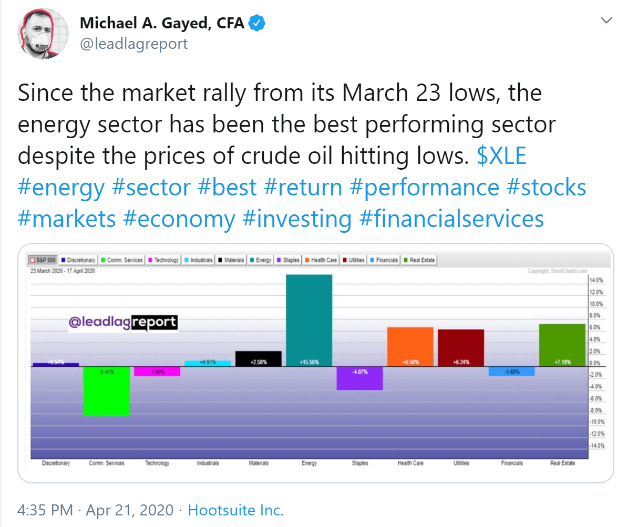Image resolution: width=627 pixels, height=527 pixels.
Task: Click the Real Estate legend entry
Action: pos(419,260)
